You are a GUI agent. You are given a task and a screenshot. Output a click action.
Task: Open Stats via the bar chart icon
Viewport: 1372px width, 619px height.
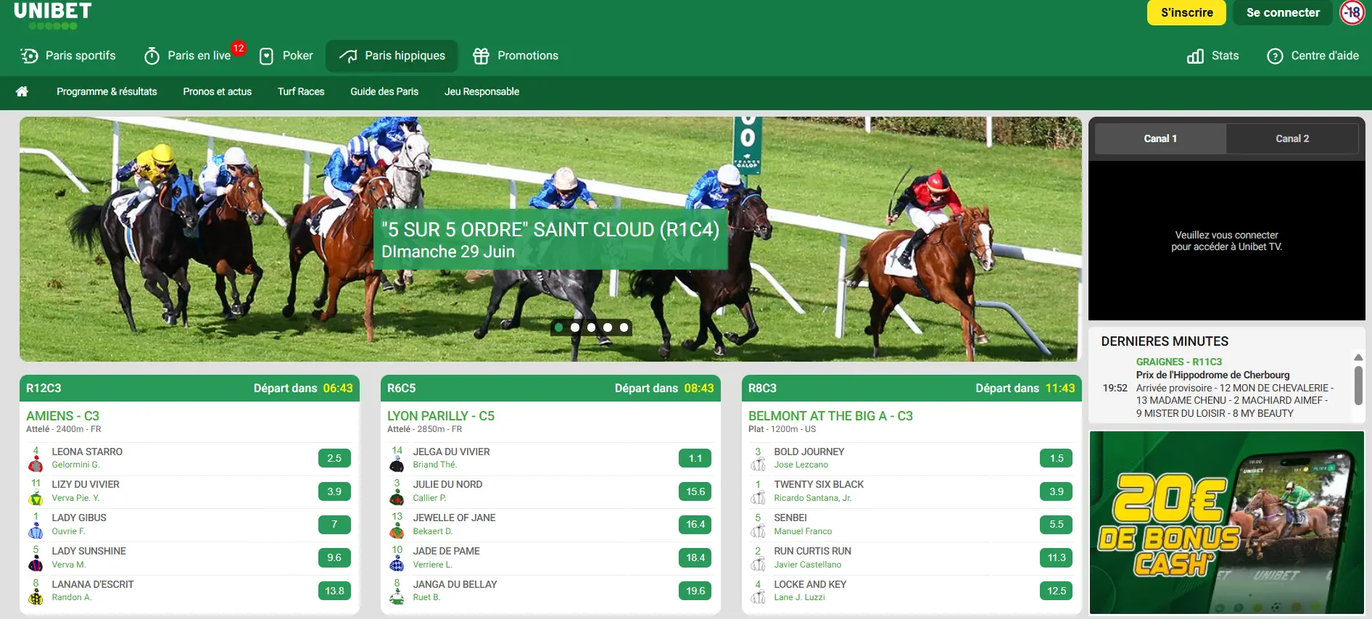(1195, 57)
